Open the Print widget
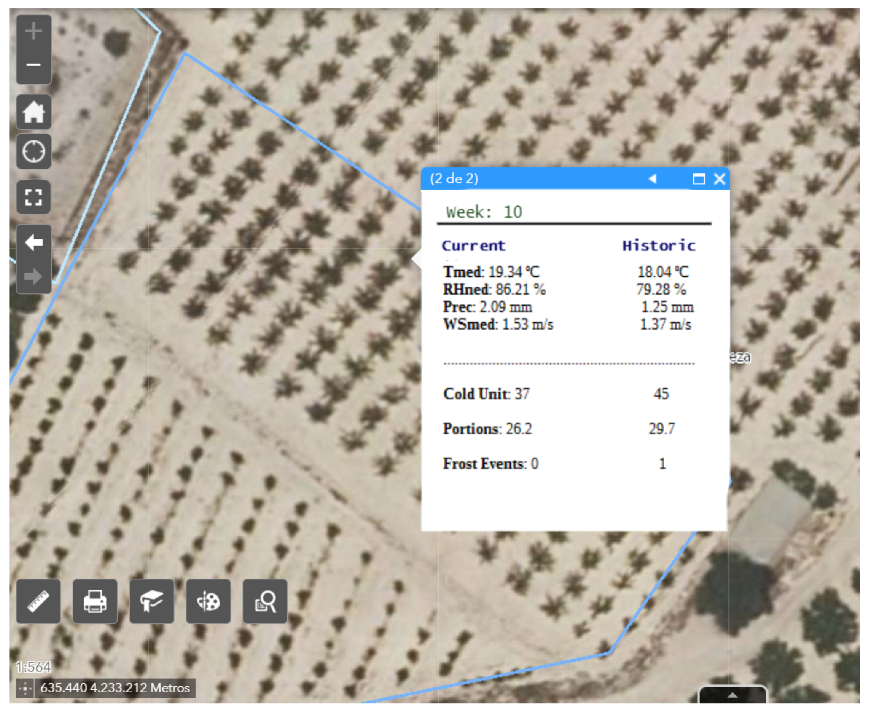Image resolution: width=870 pixels, height=711 pixels. (x=95, y=601)
